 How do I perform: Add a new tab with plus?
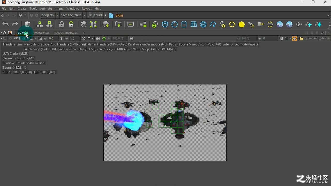click(x=84, y=33)
